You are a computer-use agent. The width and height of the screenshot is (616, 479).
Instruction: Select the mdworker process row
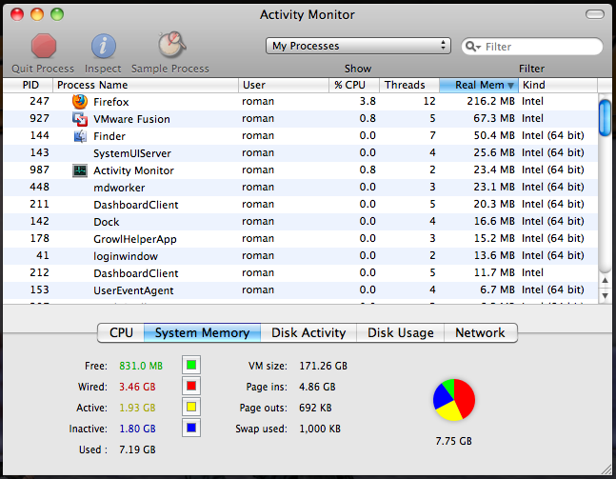click(301, 188)
